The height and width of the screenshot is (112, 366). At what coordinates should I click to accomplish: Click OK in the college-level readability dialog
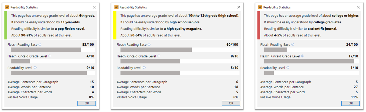(351, 103)
